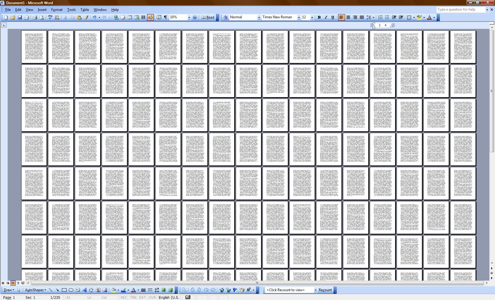
Task: Open the Font Size dropdown
Action: tap(312, 17)
